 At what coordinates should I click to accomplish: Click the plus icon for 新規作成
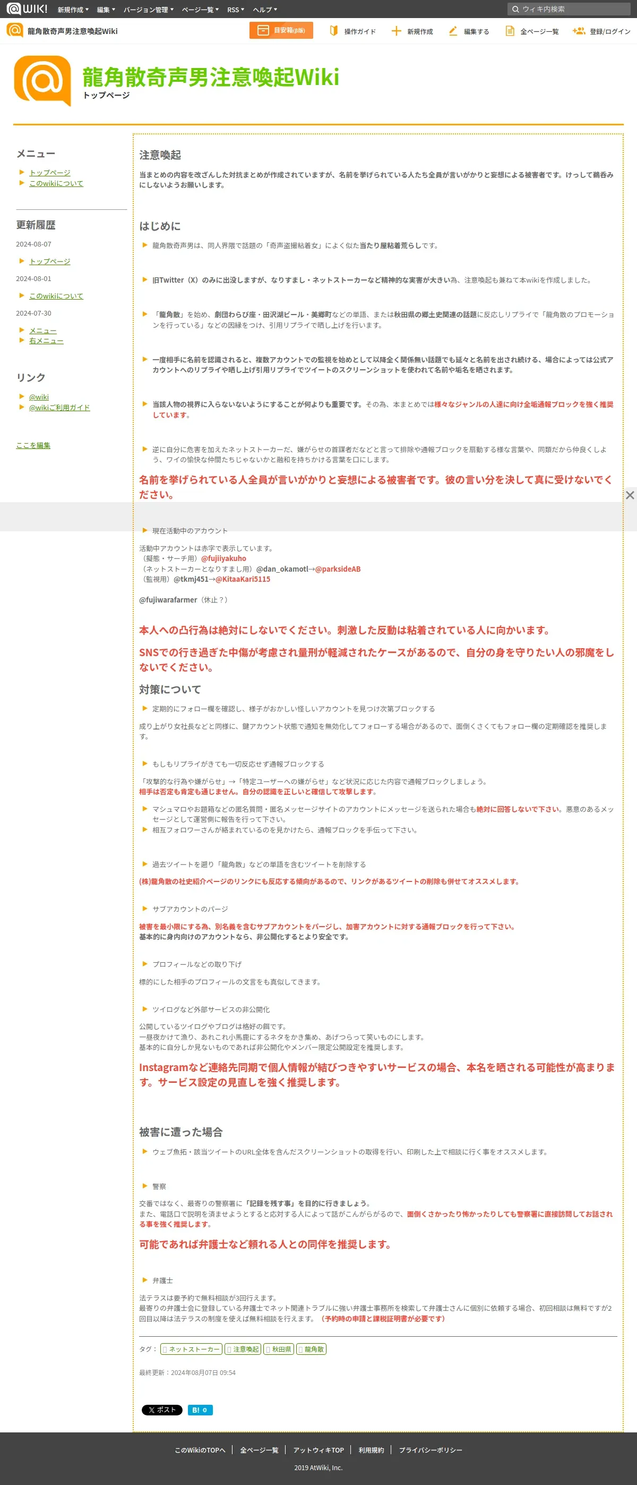coord(396,31)
